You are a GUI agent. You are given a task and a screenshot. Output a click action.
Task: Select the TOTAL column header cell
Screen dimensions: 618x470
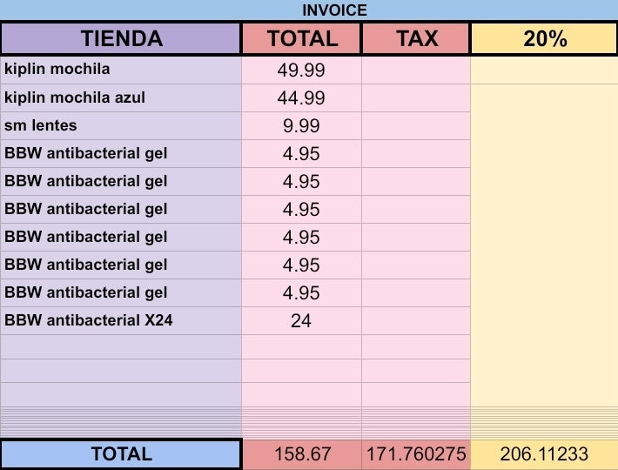tap(301, 38)
